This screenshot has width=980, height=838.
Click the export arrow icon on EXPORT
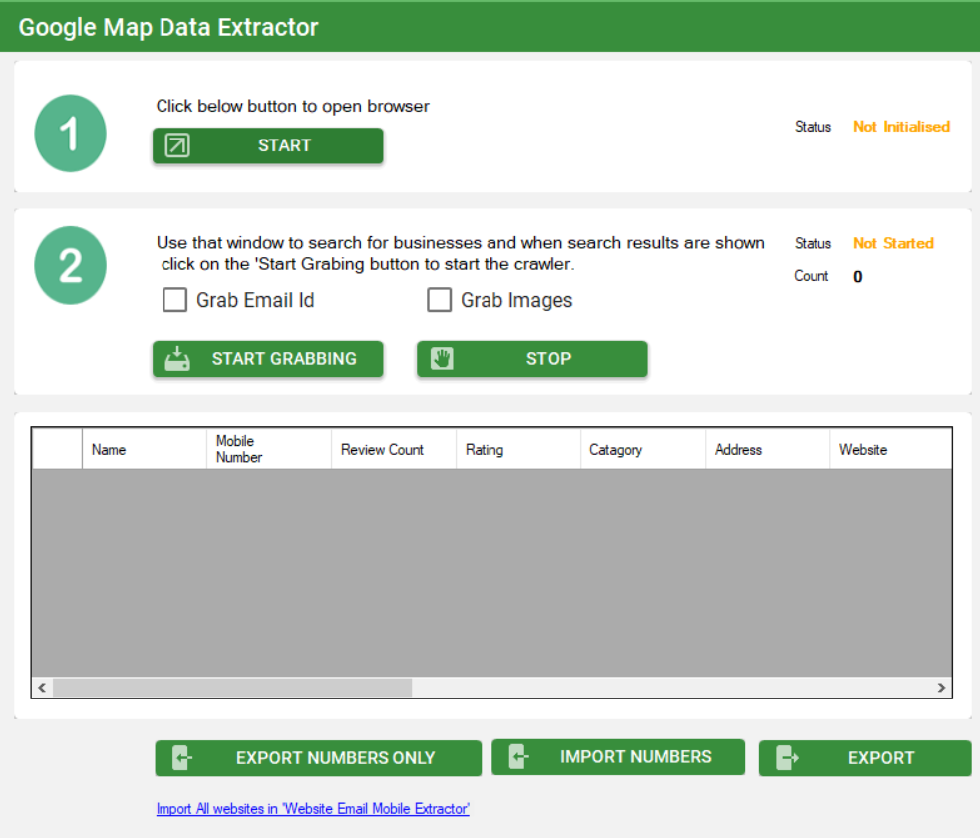pyautogui.click(x=788, y=758)
